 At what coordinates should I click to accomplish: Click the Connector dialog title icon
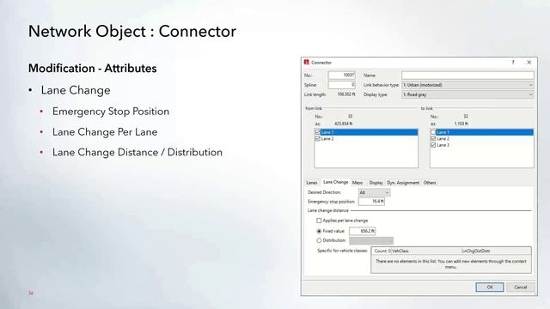(306, 63)
